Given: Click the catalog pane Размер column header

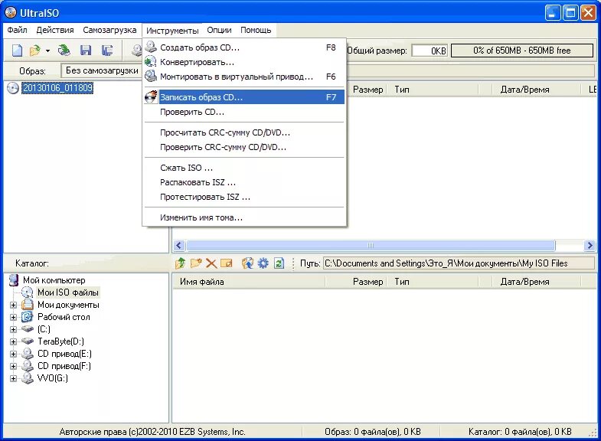Looking at the screenshot, I should pos(356,282).
